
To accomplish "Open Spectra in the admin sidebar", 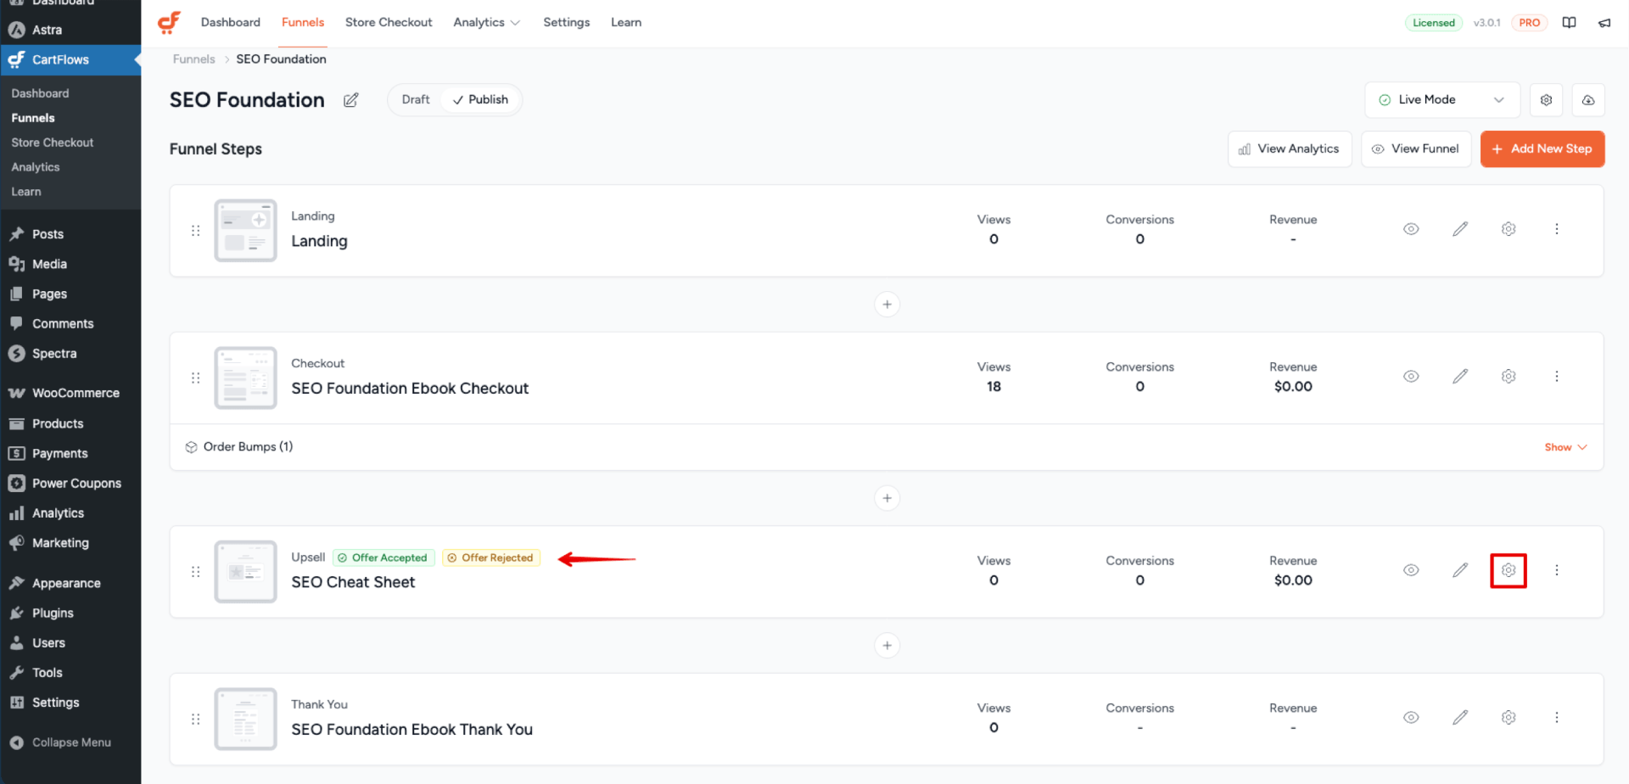I will click(x=70, y=354).
